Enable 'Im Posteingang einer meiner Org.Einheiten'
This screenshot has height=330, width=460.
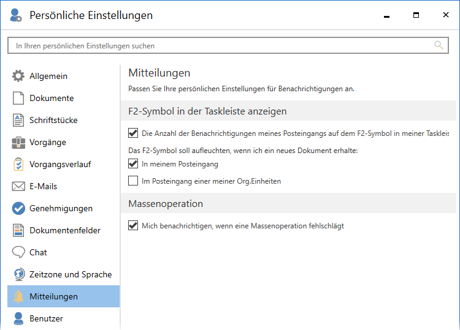click(x=133, y=181)
